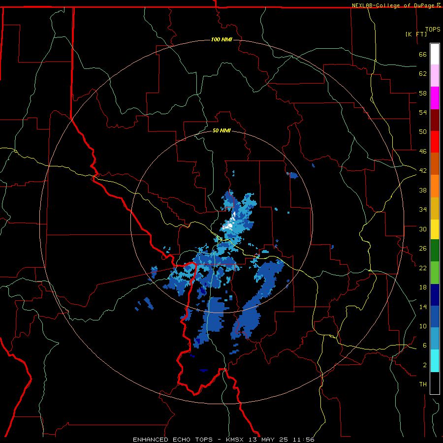Click the white swatch in the tops legend
The image size is (443, 443).
pos(435,54)
